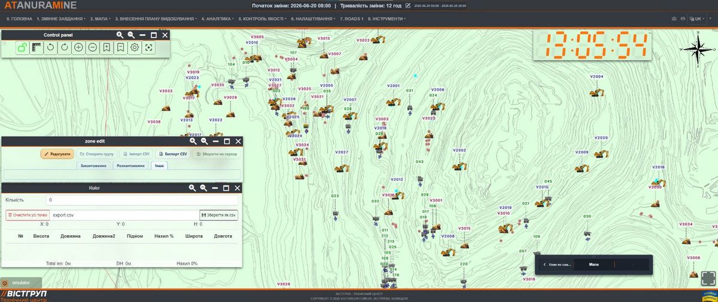Rotate map clockwise in Control panel
Image resolution: width=718 pixels, height=302 pixels.
tap(64, 47)
